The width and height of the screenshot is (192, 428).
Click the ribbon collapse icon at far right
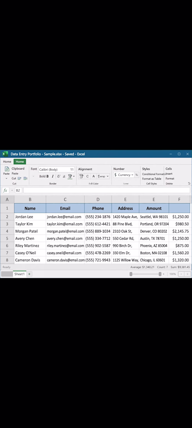tap(189, 183)
